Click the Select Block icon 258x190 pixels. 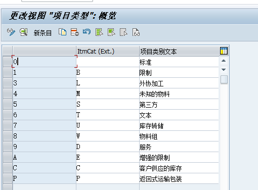(x=111, y=32)
